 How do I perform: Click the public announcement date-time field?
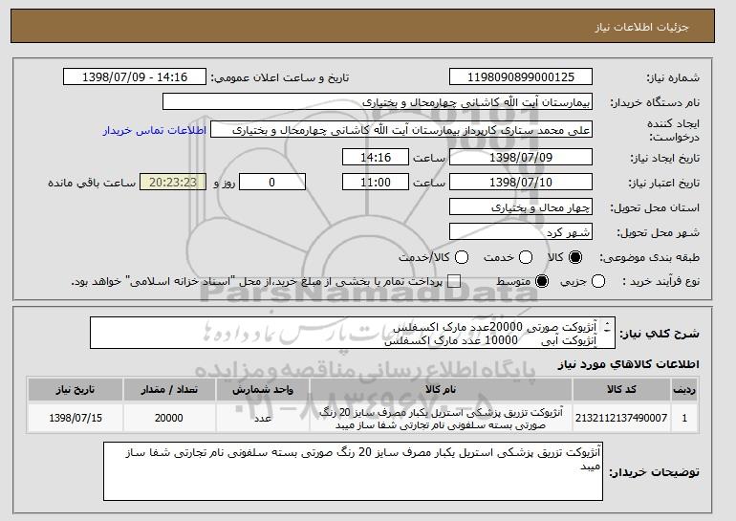[x=135, y=77]
